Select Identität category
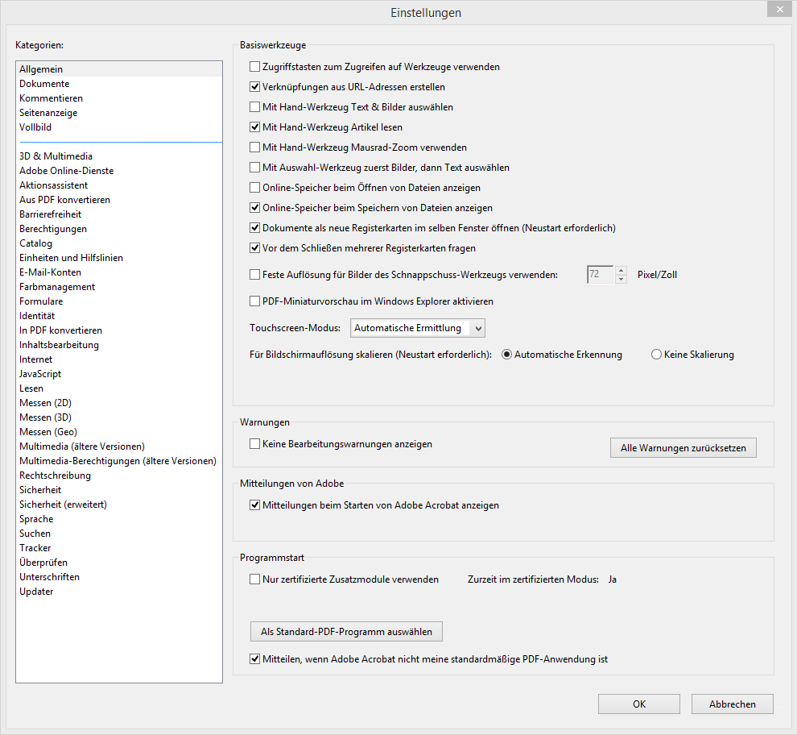This screenshot has width=797, height=735. (x=119, y=316)
